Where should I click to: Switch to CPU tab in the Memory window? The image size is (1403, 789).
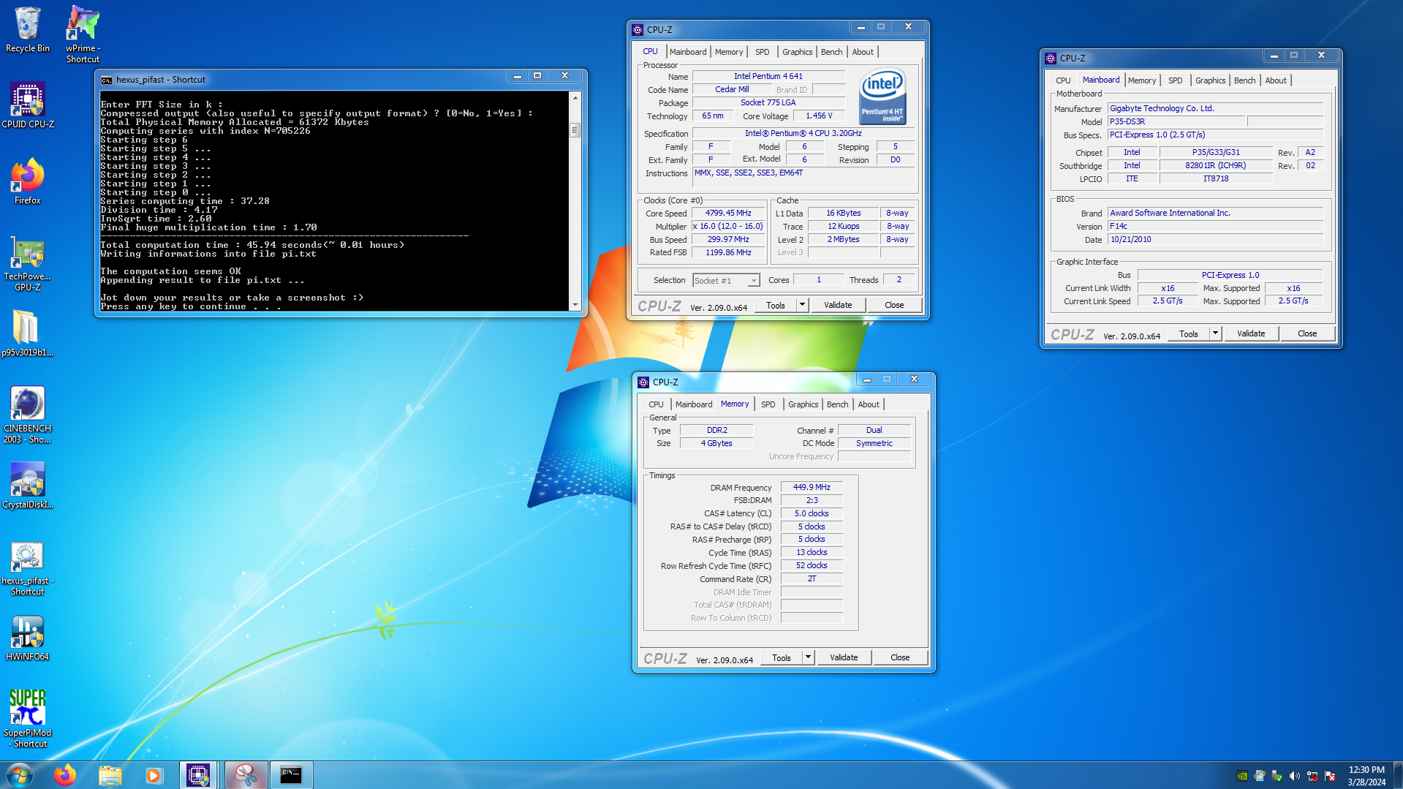pyautogui.click(x=656, y=404)
